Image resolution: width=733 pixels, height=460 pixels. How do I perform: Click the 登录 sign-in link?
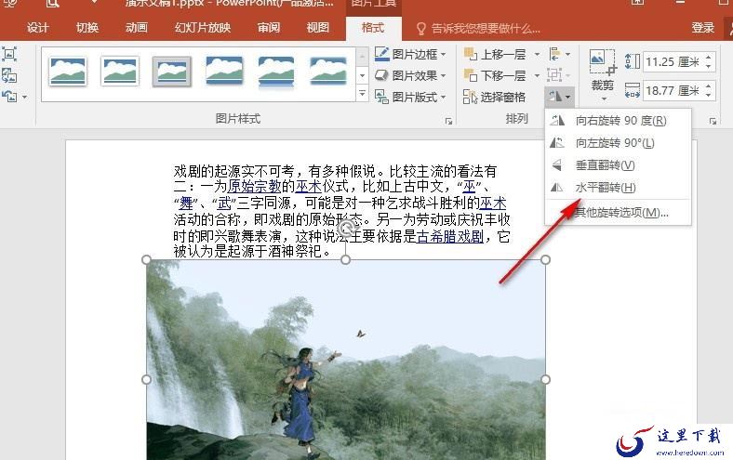[x=703, y=28]
